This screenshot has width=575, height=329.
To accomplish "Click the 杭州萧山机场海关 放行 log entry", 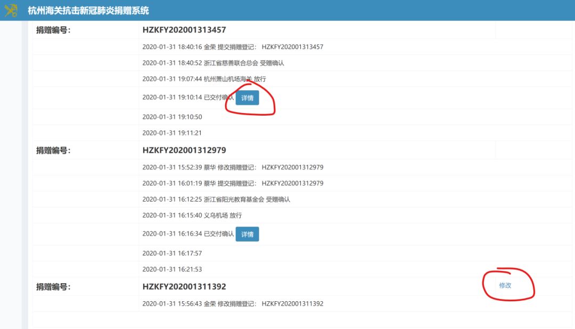I will coord(204,79).
